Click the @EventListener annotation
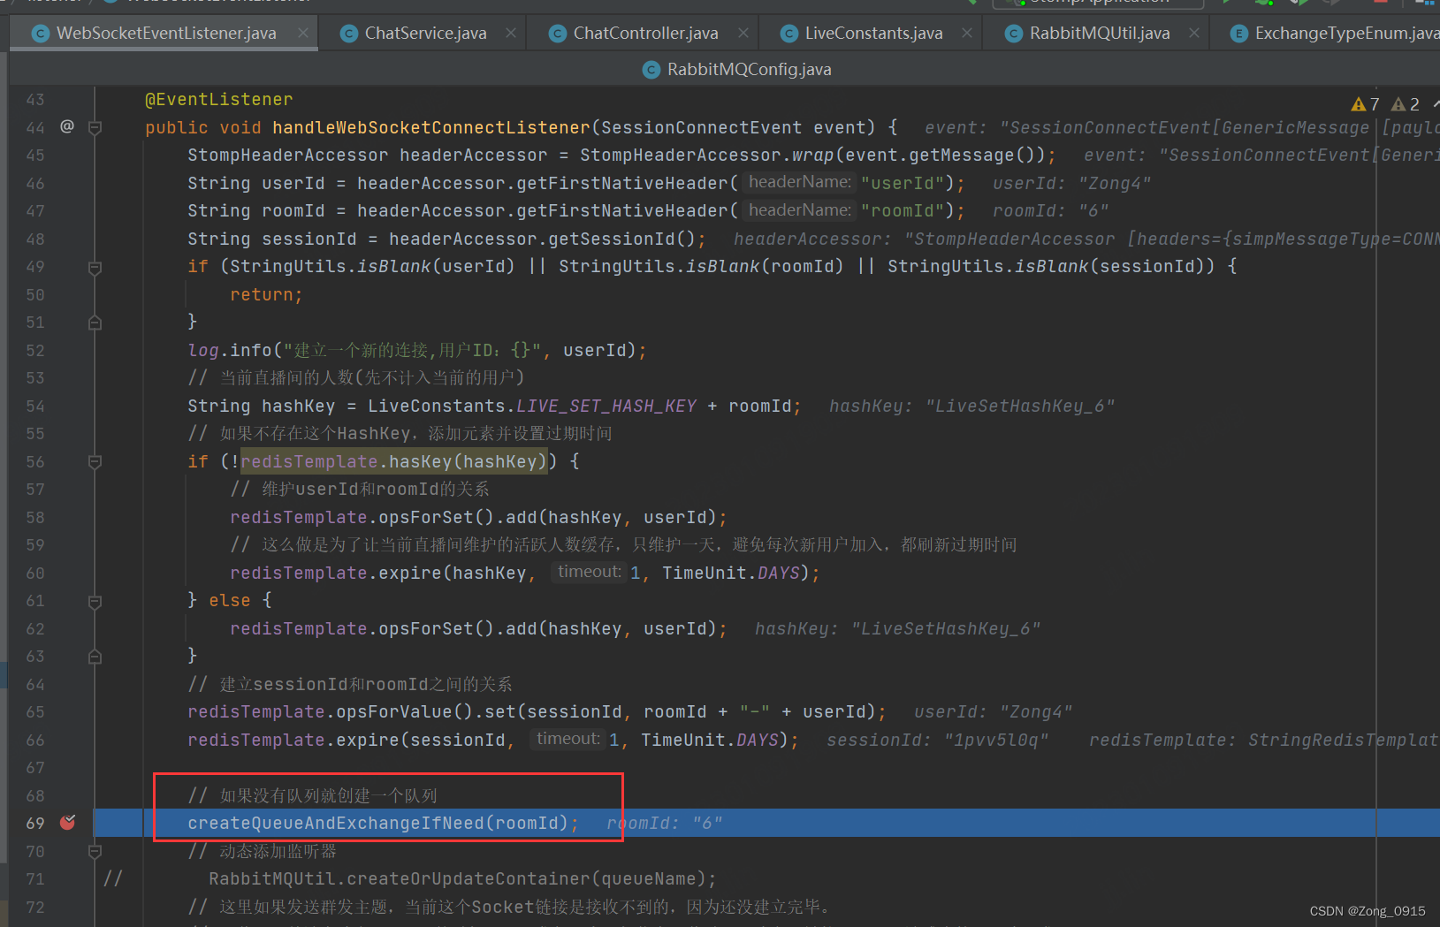This screenshot has width=1440, height=927. pos(218,100)
